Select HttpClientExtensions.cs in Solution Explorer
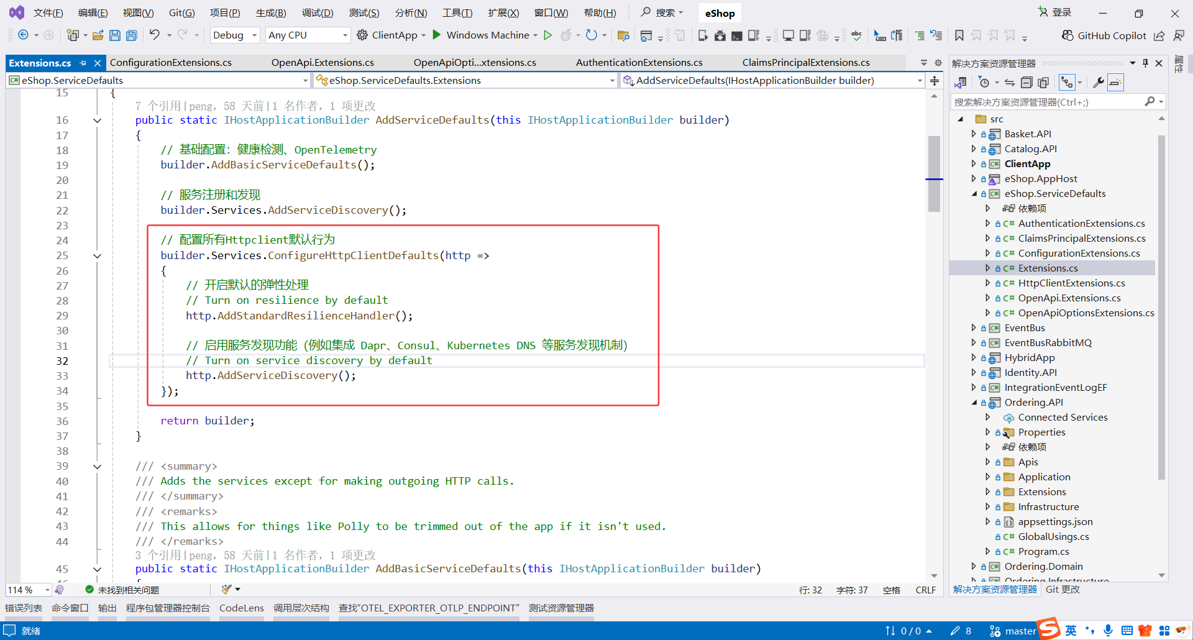This screenshot has height=640, width=1193. (x=1071, y=283)
